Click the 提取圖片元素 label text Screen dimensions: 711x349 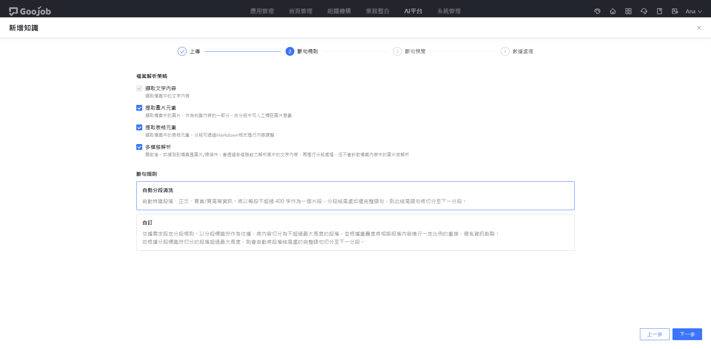tap(161, 108)
